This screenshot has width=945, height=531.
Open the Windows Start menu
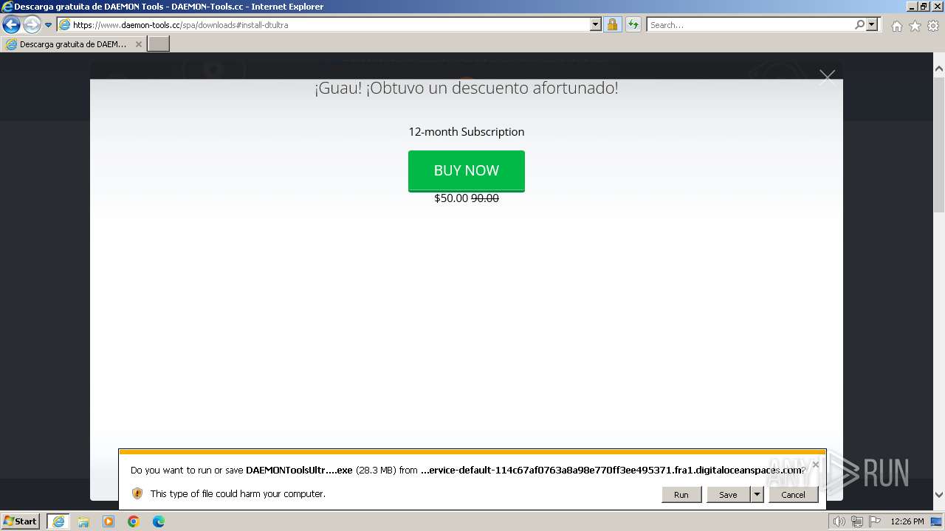[20, 521]
